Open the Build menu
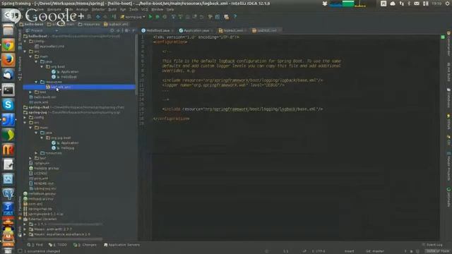Image resolution: width=452 pixels, height=254 pixels. pos(112,9)
